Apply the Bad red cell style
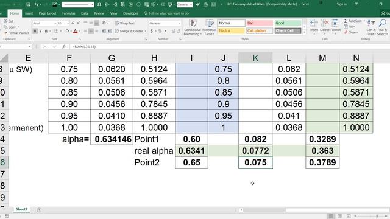Viewport: 390px width, 219px height. point(260,23)
